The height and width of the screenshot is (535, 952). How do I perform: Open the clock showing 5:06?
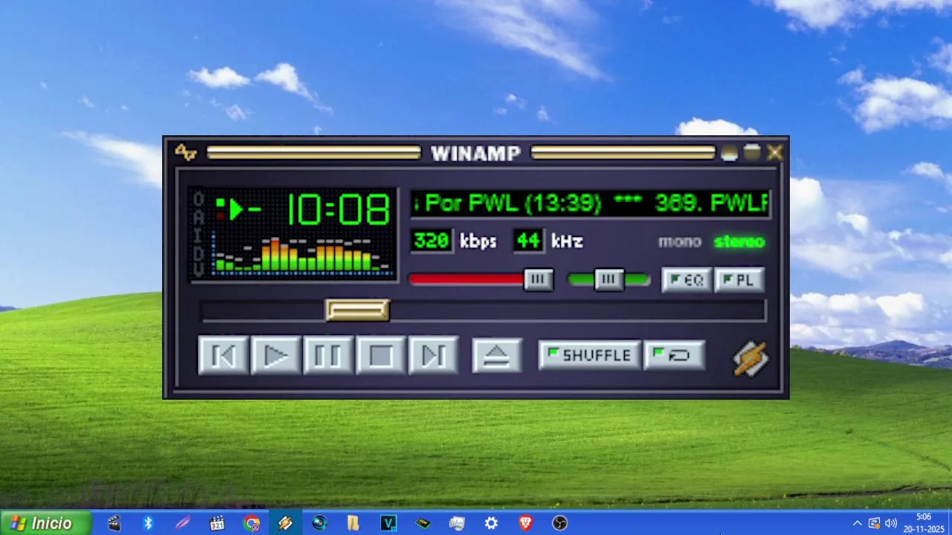click(923, 523)
